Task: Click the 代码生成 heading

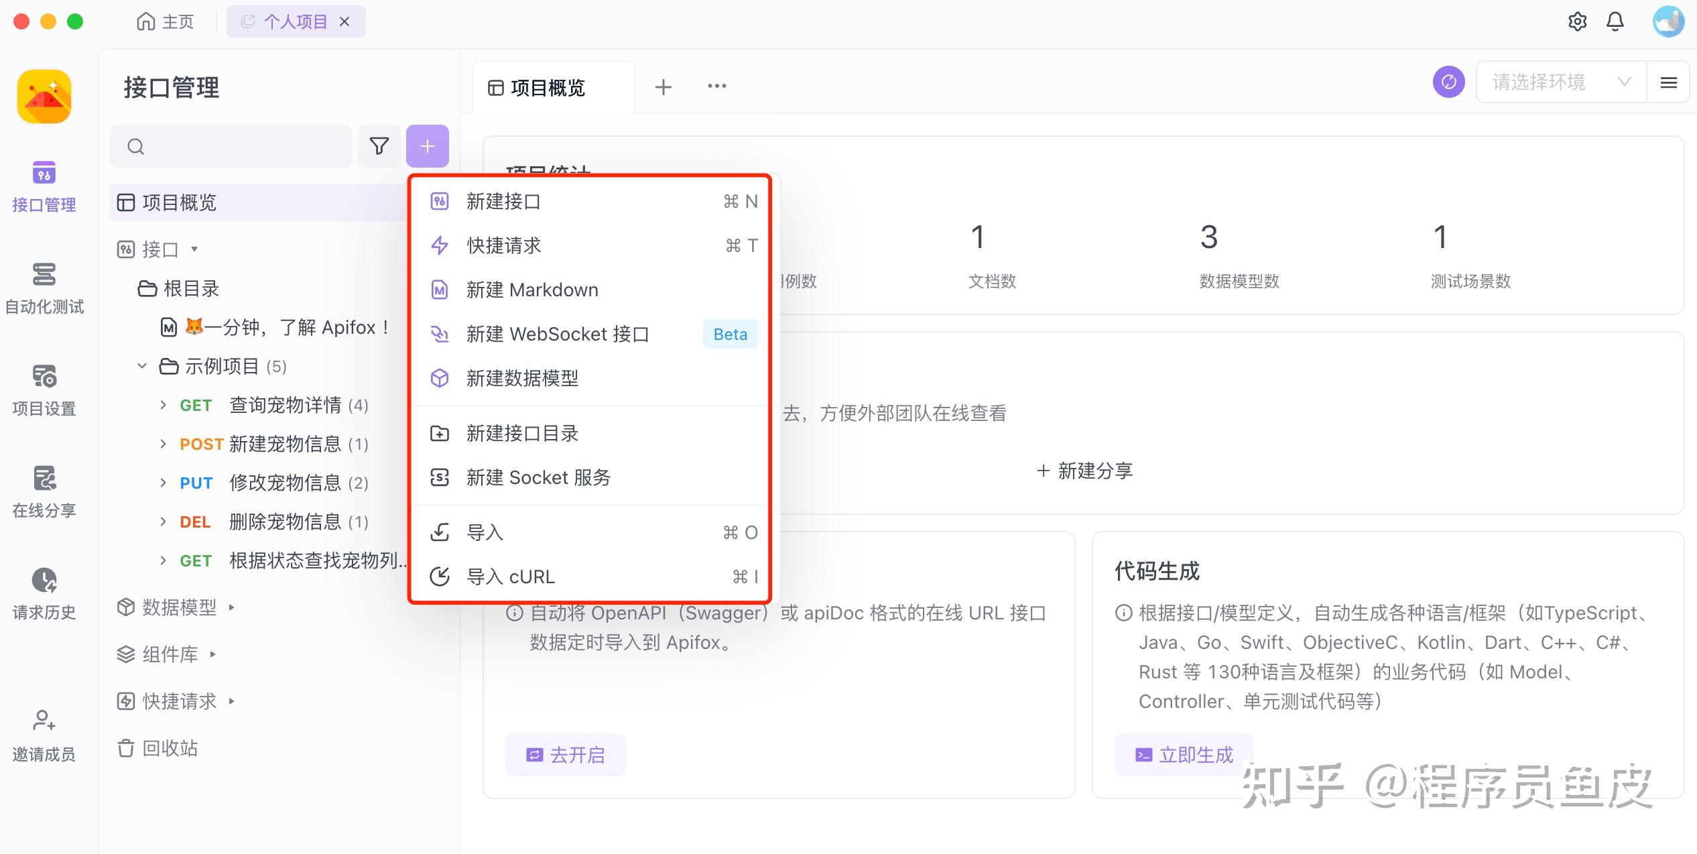Action: (1157, 571)
